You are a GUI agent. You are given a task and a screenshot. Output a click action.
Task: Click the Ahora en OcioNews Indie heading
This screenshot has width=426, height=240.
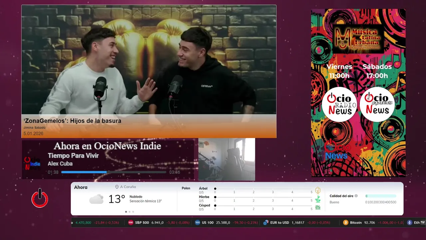[x=107, y=146]
